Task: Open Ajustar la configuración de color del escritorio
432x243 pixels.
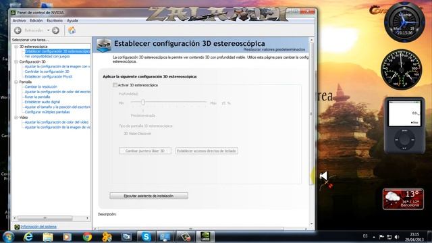Action: [x=57, y=92]
